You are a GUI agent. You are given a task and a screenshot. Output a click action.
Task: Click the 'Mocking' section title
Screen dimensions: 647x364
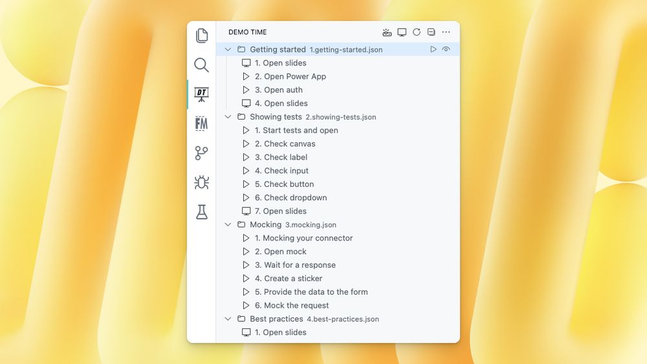(266, 224)
